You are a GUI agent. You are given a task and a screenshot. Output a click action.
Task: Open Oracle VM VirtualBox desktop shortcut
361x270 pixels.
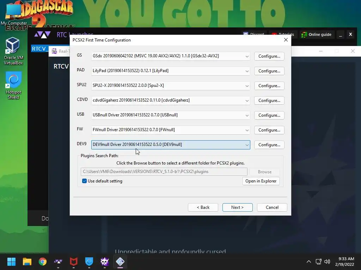[x=13, y=51]
